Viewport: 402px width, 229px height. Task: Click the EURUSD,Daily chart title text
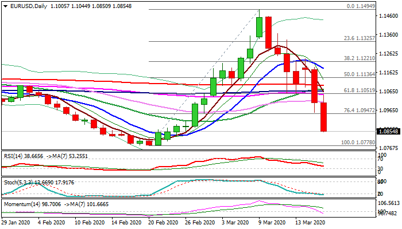28,6
